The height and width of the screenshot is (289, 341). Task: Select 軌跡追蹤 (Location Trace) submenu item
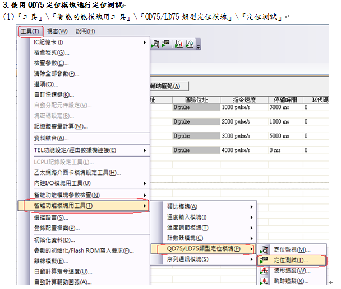291,282
